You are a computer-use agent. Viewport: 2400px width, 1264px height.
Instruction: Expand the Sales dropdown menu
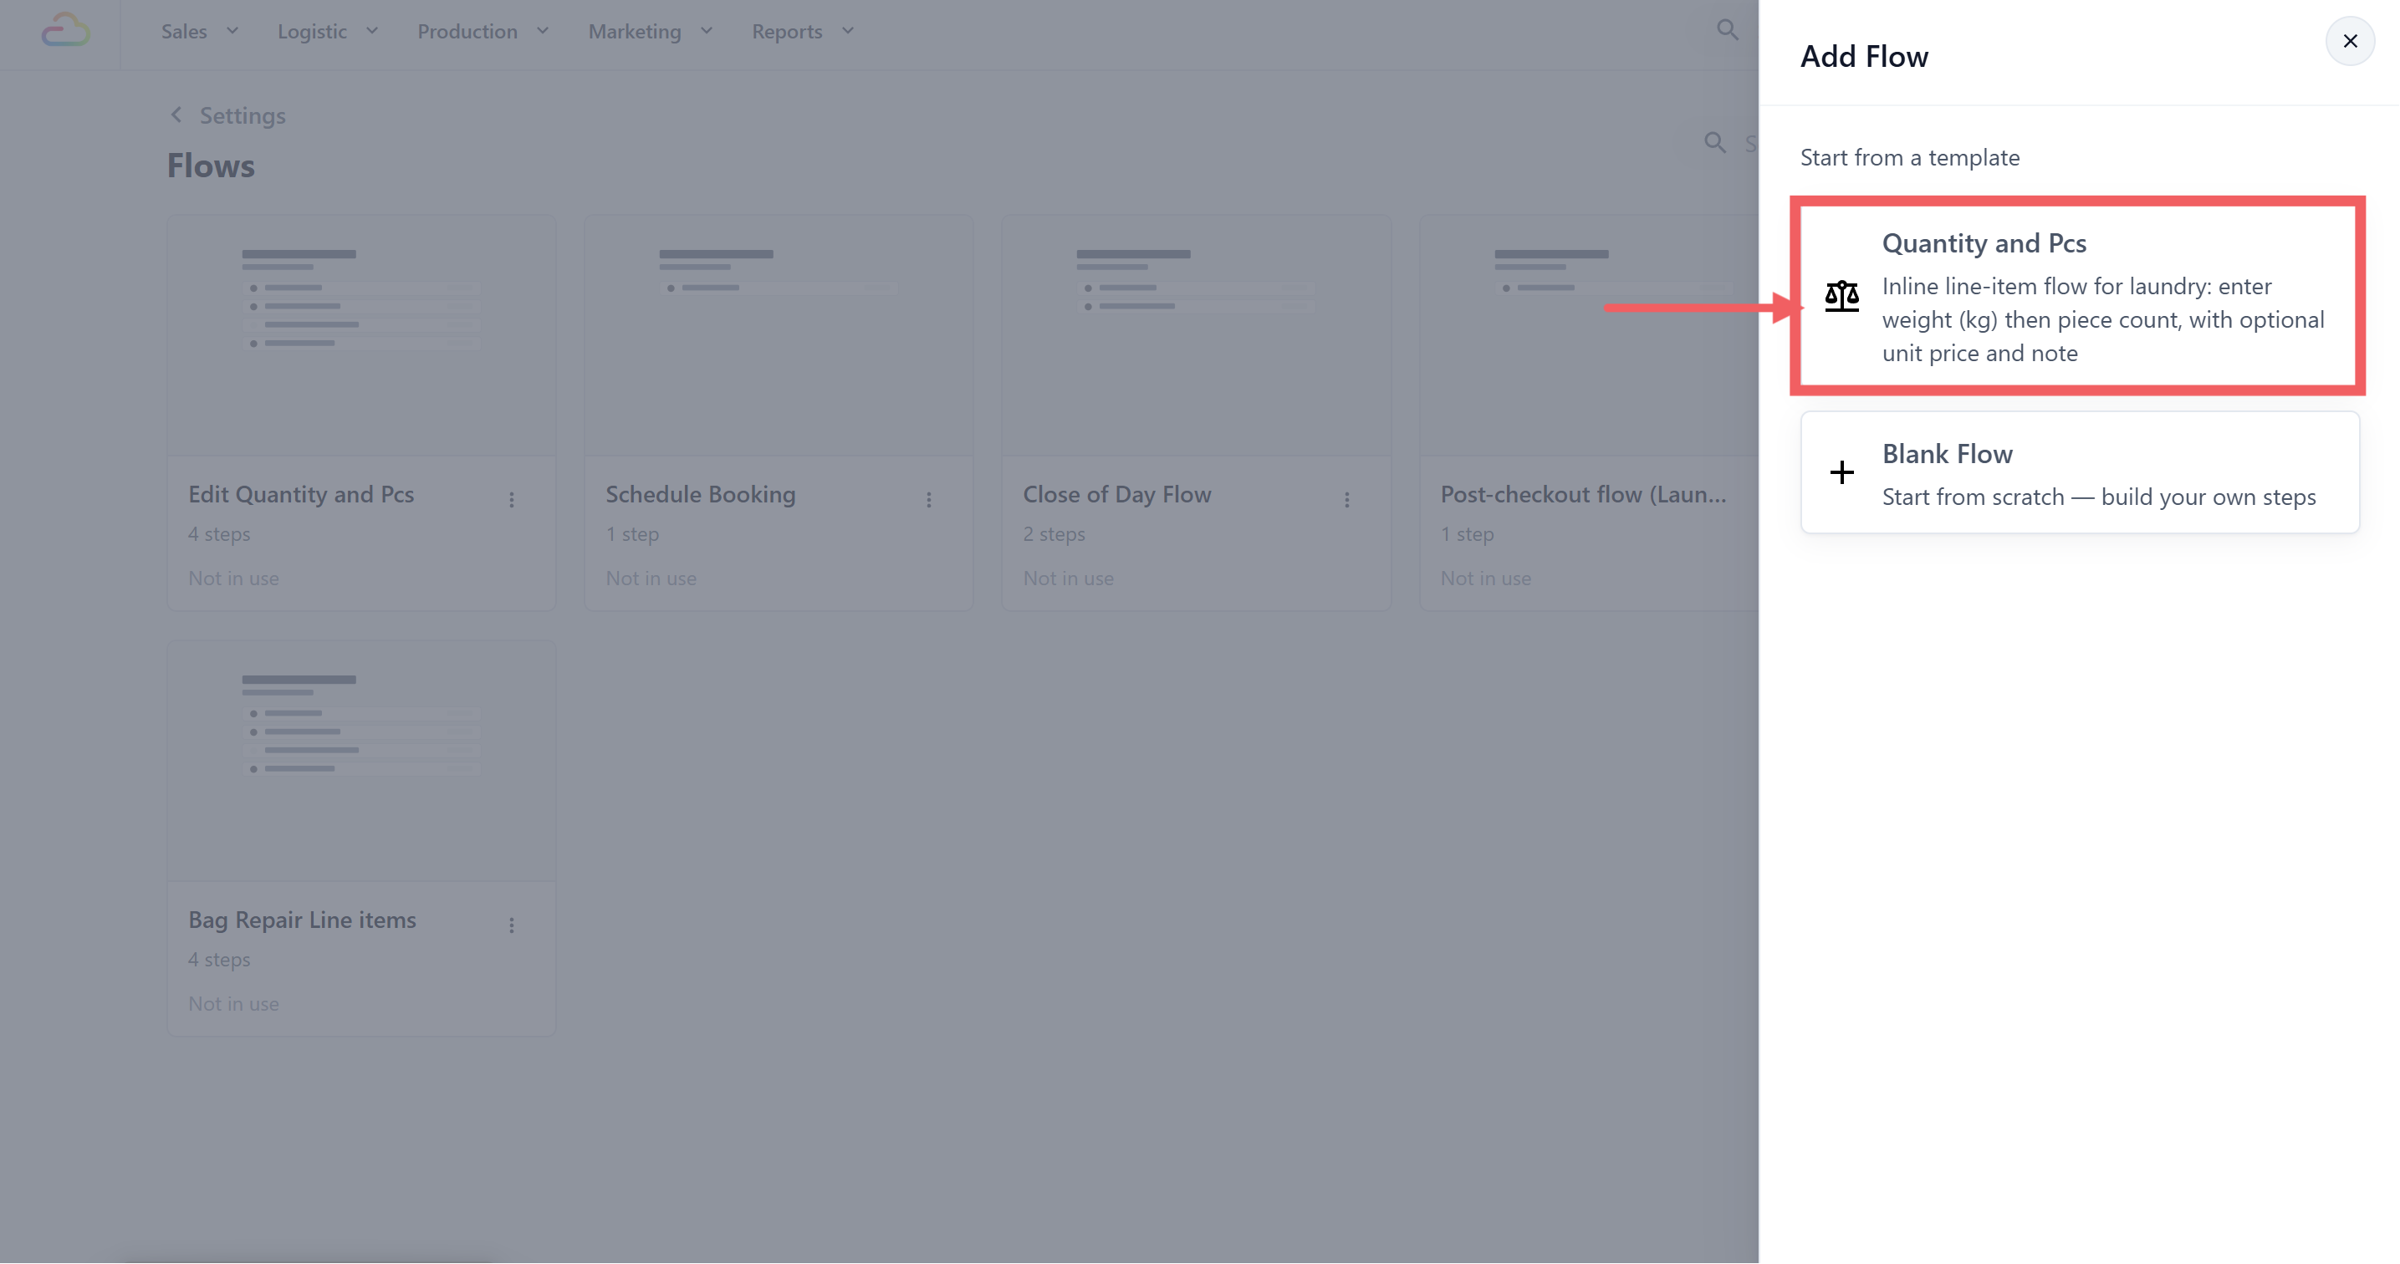(201, 32)
